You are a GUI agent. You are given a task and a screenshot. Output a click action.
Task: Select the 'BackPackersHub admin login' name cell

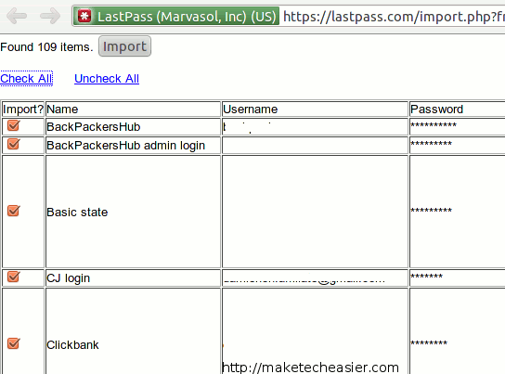(x=133, y=146)
